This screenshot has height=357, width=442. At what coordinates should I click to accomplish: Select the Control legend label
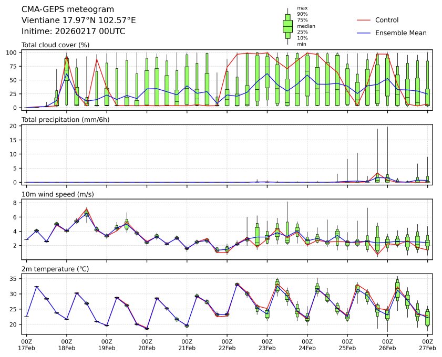387,20
